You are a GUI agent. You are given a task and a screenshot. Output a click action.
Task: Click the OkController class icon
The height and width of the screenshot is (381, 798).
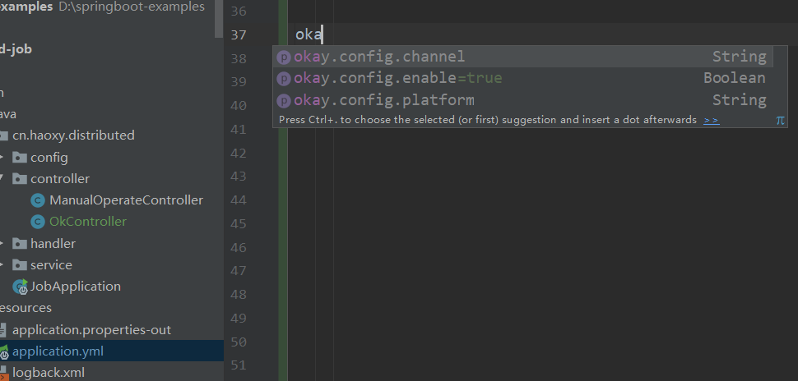37,222
